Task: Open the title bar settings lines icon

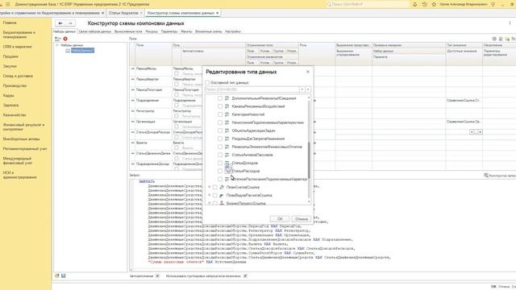Action: tap(493, 4)
